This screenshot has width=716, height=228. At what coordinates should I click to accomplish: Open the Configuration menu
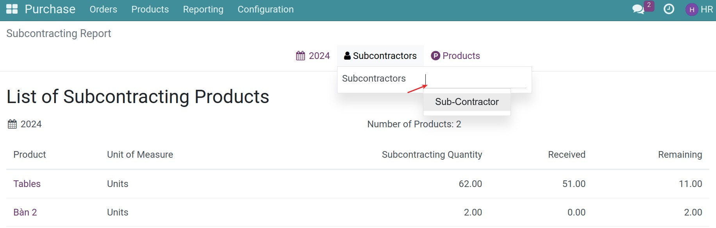coord(265,9)
